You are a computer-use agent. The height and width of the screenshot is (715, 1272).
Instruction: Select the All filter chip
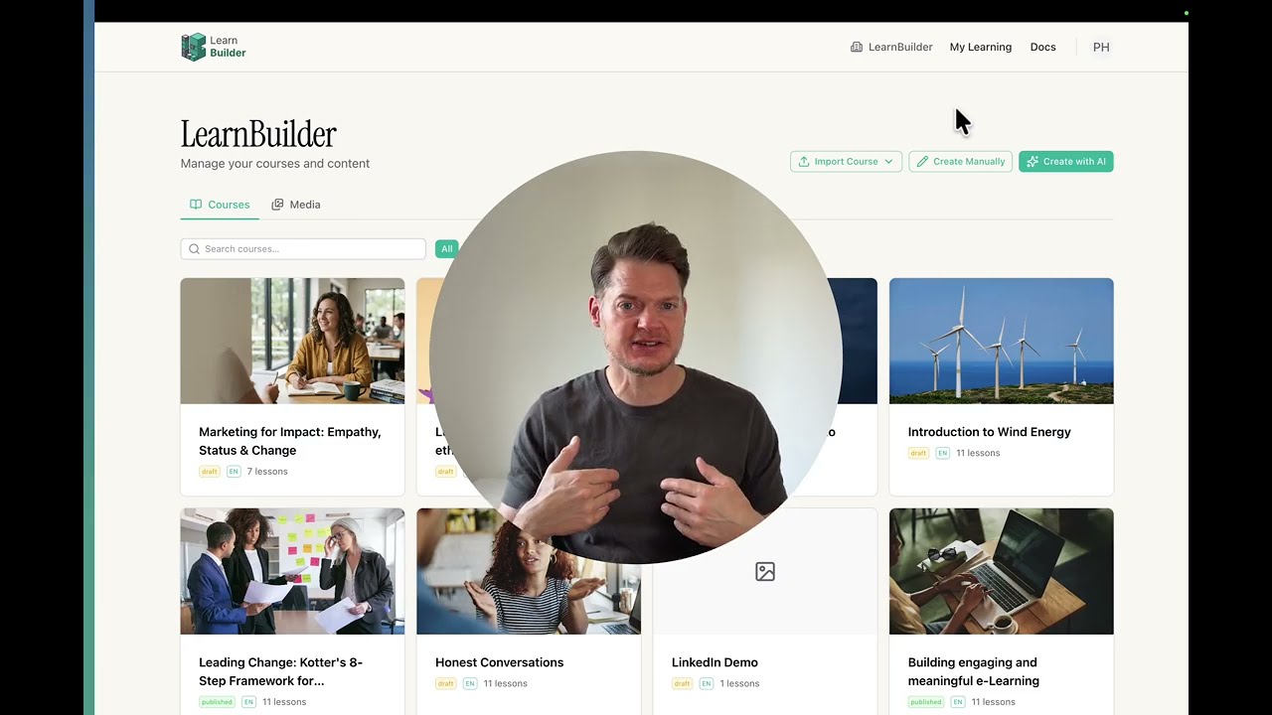[446, 248]
